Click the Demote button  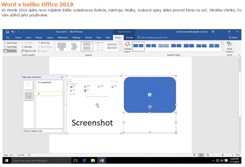(27, 47)
